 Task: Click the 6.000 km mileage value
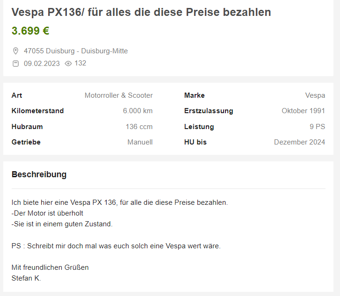click(x=137, y=111)
